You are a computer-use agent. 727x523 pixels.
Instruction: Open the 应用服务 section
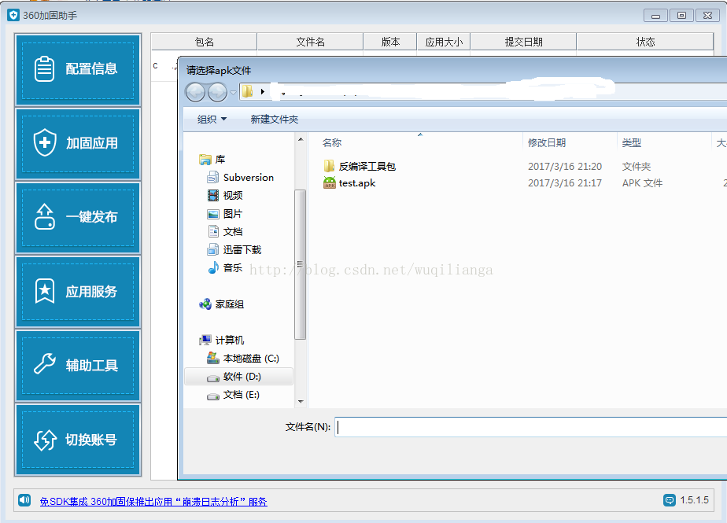pos(78,292)
